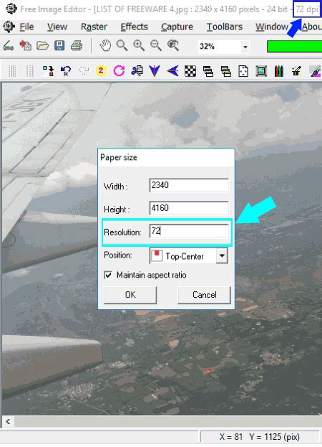322x447 pixels.
Task: Click the red-green-blue color bars icon
Action: click(x=279, y=71)
